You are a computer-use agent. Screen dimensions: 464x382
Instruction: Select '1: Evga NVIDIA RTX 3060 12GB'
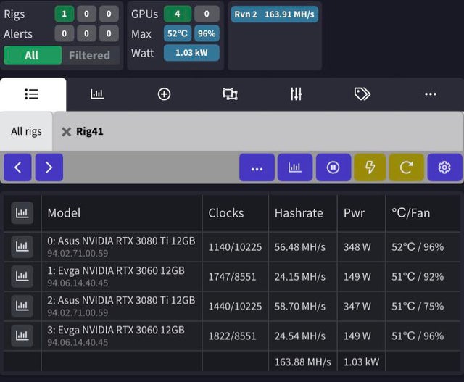[x=116, y=271]
